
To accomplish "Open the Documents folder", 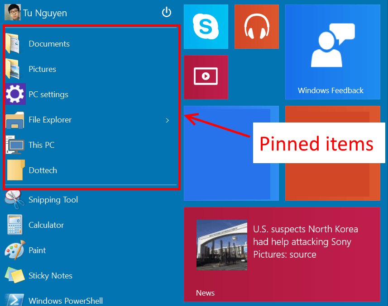I will tap(49, 44).
